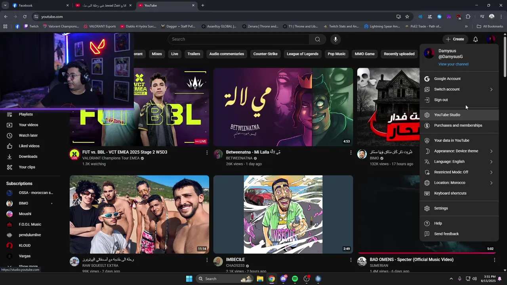Open the PoE2 Trade bookmark

click(x=423, y=27)
